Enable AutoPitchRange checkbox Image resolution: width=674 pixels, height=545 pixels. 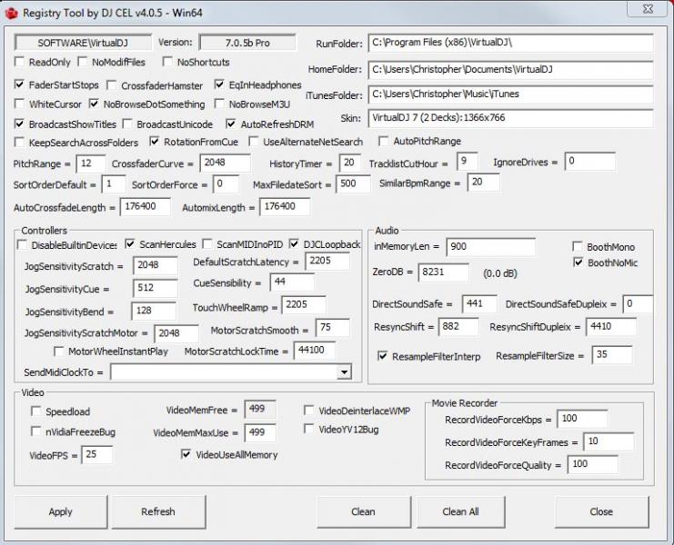[384, 140]
